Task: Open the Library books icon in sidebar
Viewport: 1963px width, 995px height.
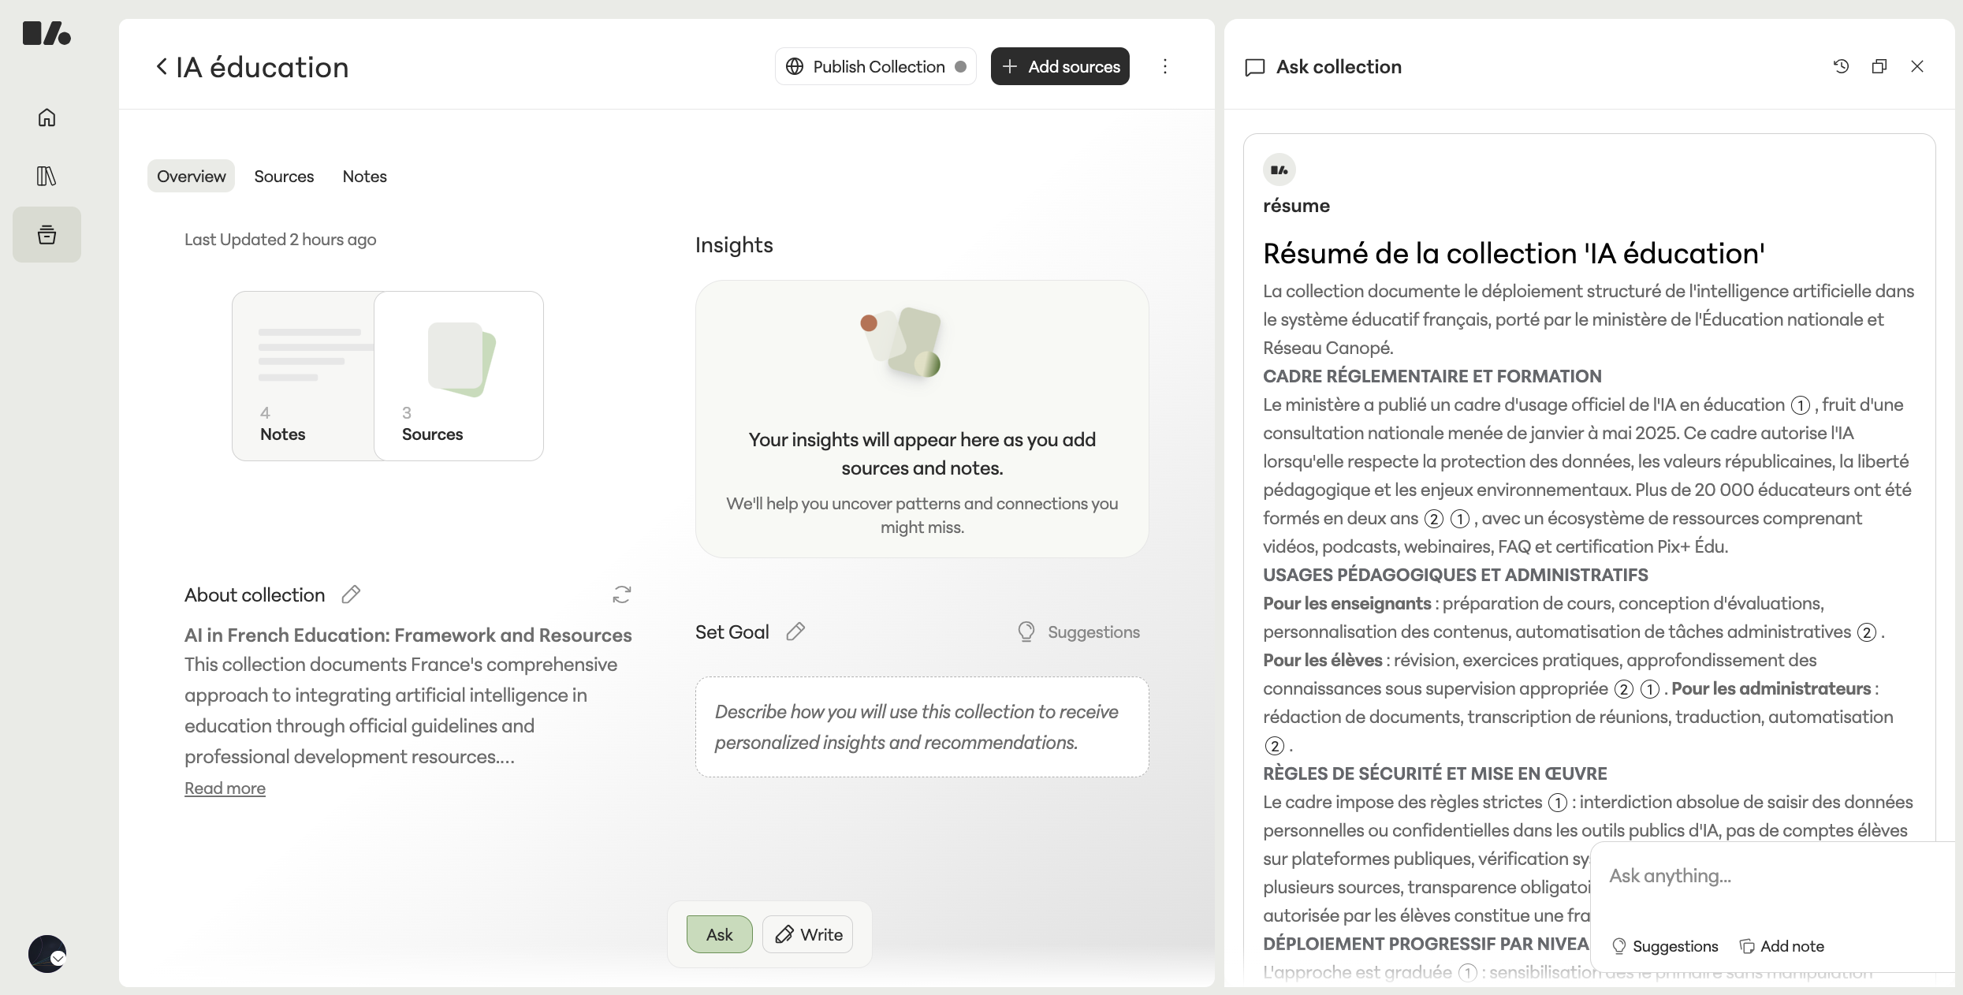Action: [47, 176]
